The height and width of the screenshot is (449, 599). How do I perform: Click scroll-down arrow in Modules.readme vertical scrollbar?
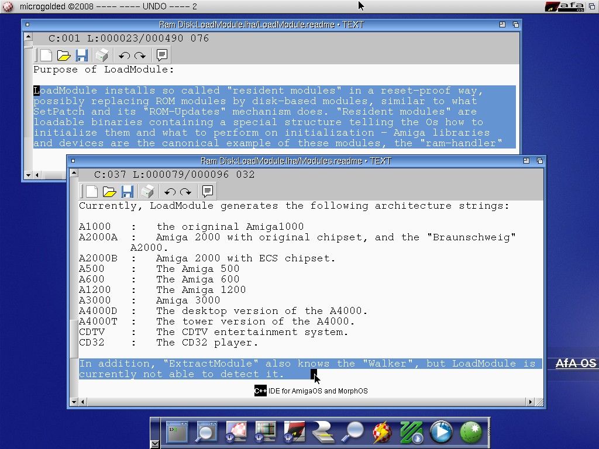[x=74, y=402]
